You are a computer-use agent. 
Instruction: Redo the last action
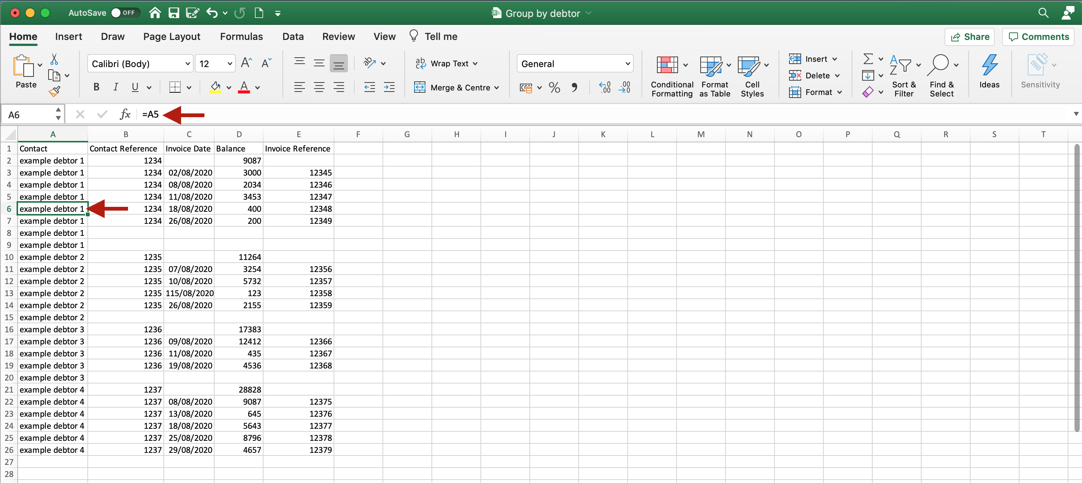point(240,13)
